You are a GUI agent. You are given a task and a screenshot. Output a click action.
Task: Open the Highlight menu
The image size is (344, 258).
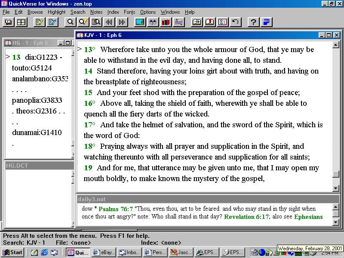pos(57,12)
